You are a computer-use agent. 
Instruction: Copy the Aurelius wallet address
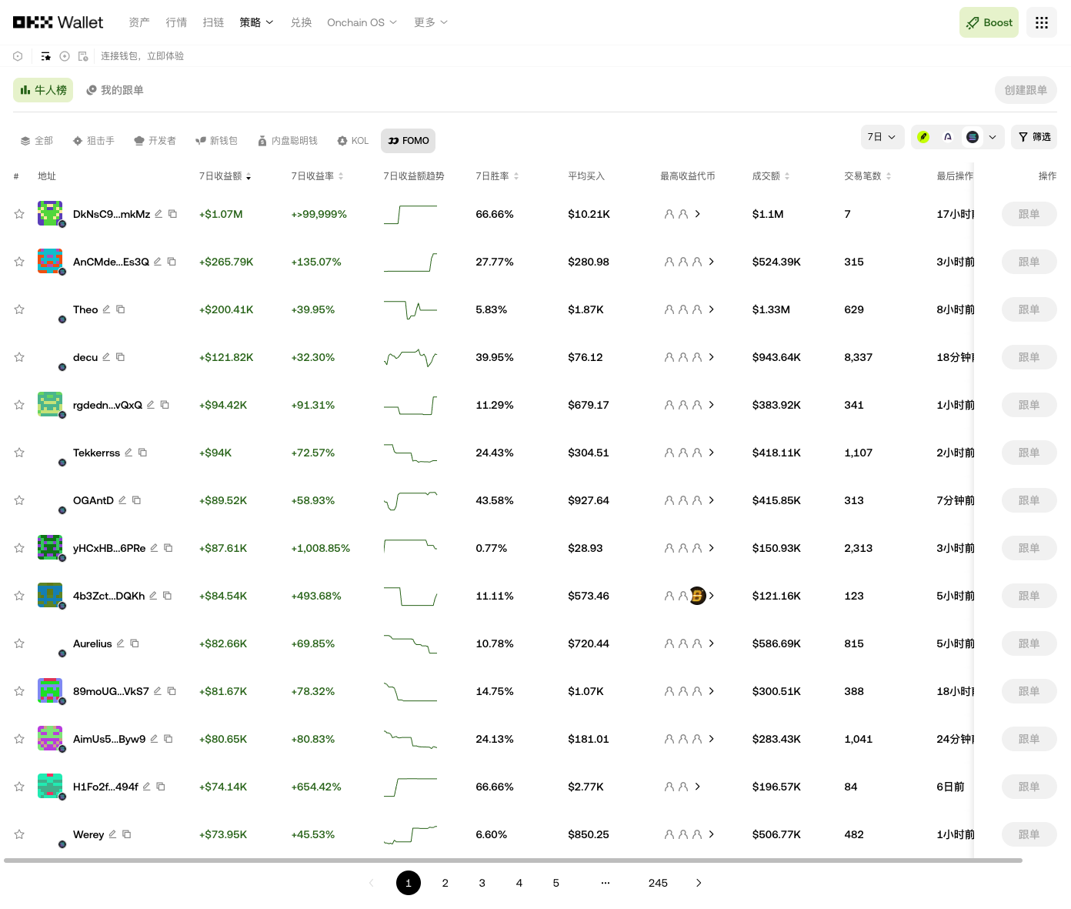[x=135, y=643]
